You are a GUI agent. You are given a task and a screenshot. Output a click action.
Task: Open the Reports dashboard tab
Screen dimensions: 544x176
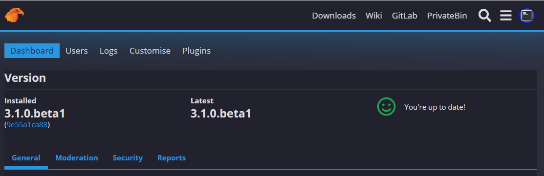pos(172,158)
